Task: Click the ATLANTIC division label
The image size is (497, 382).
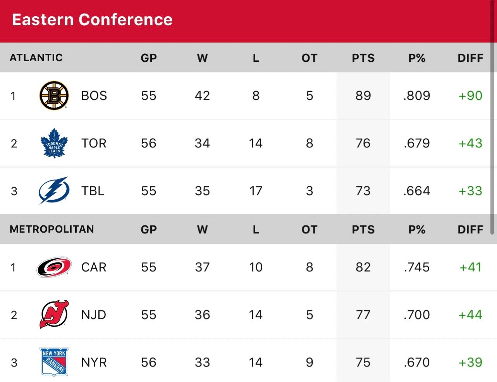Action: coord(36,58)
